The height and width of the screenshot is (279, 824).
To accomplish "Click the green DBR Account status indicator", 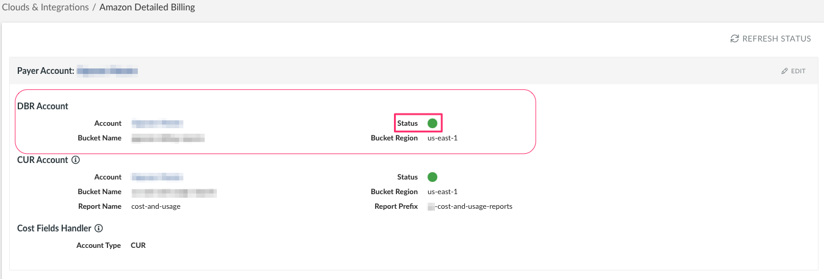I will [432, 123].
